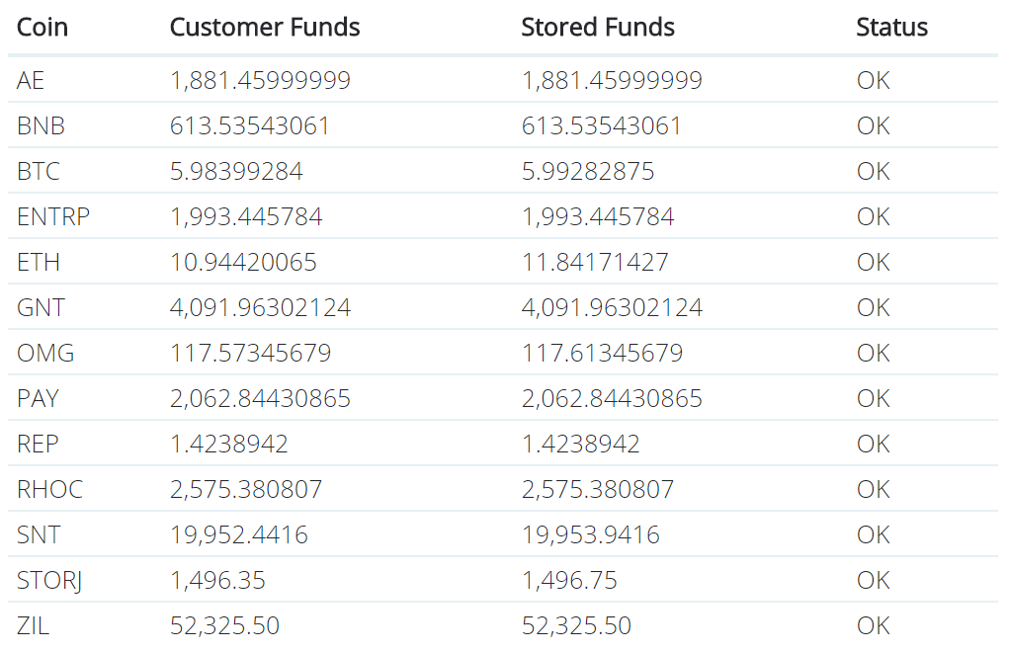
Task: Select the STORJ coin label
Action: pyautogui.click(x=49, y=581)
